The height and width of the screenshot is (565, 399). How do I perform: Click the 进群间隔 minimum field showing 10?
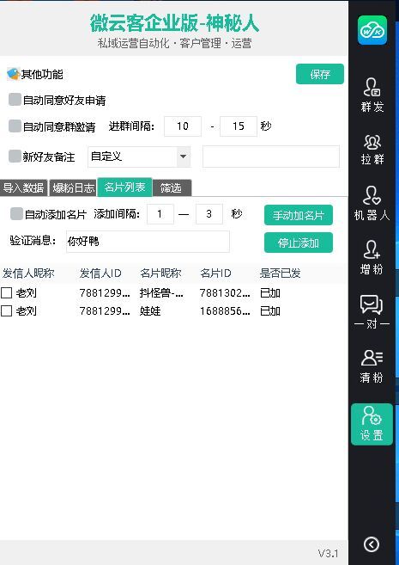[x=183, y=126]
